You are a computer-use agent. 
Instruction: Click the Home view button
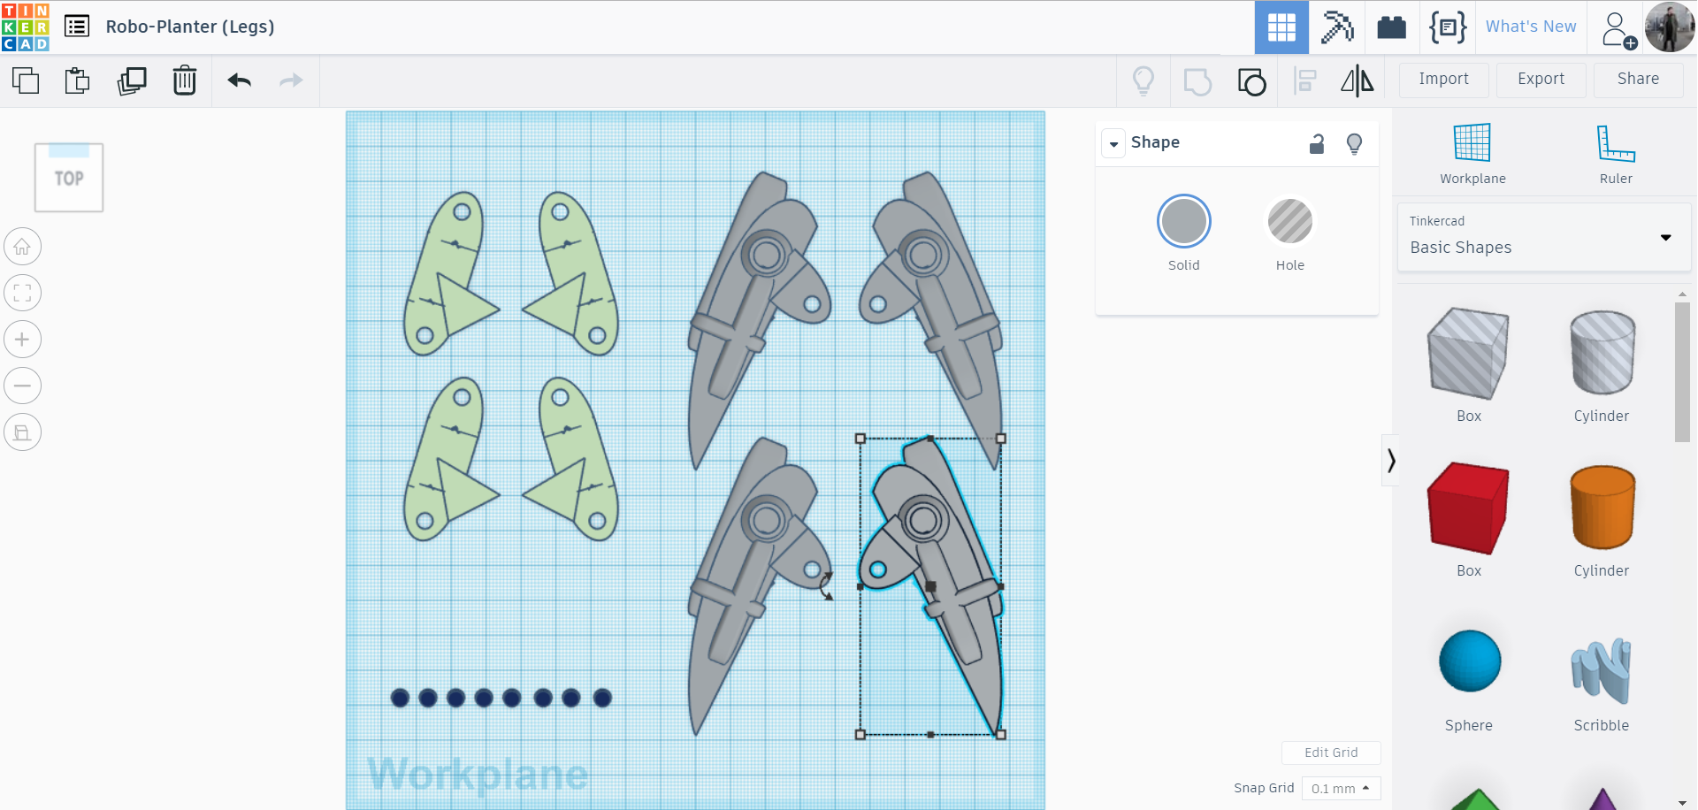23,247
